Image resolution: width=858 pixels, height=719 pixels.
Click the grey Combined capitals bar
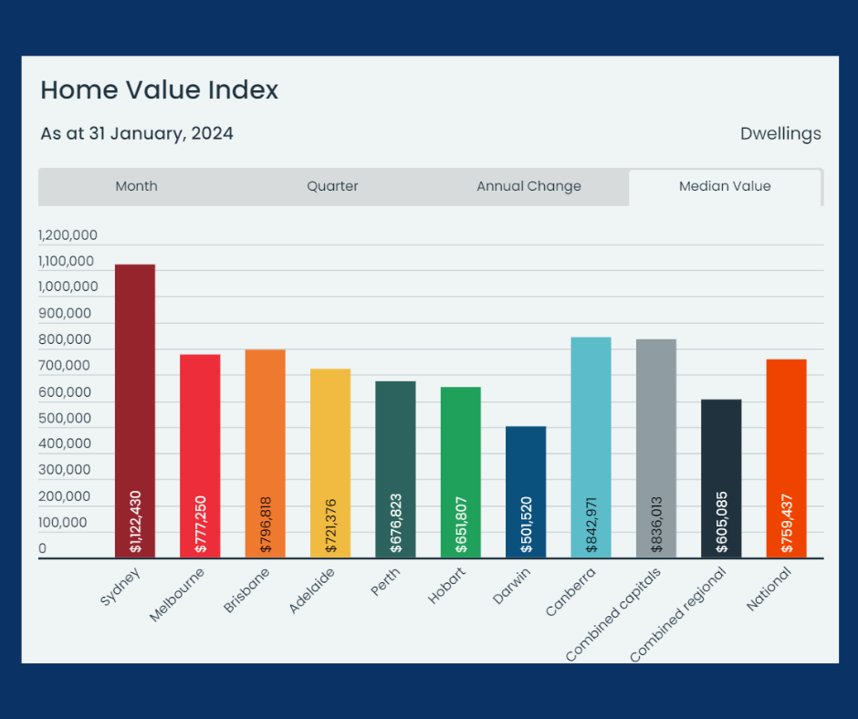(x=656, y=449)
